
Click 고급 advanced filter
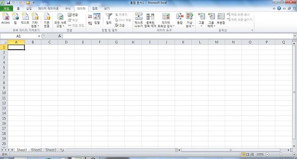pyautogui.click(x=120, y=25)
